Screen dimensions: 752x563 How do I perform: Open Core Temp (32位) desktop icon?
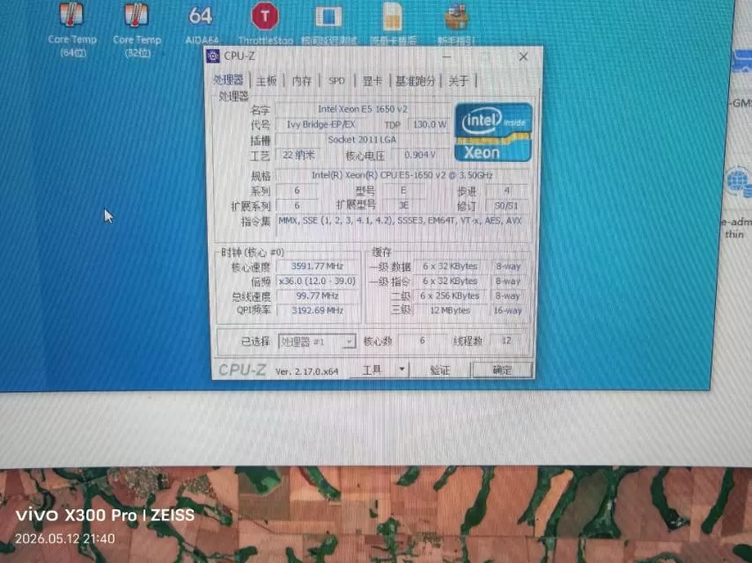[137, 29]
